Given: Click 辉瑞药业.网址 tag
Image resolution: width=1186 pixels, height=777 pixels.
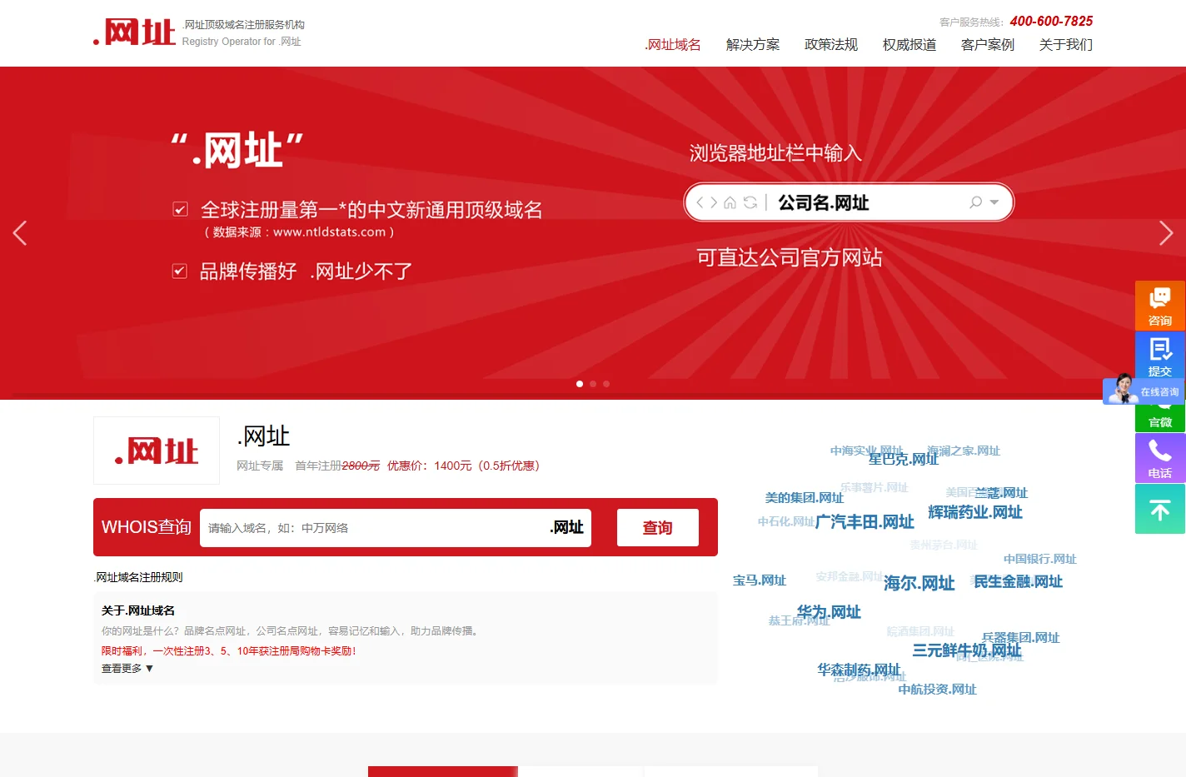Looking at the screenshot, I should [975, 512].
